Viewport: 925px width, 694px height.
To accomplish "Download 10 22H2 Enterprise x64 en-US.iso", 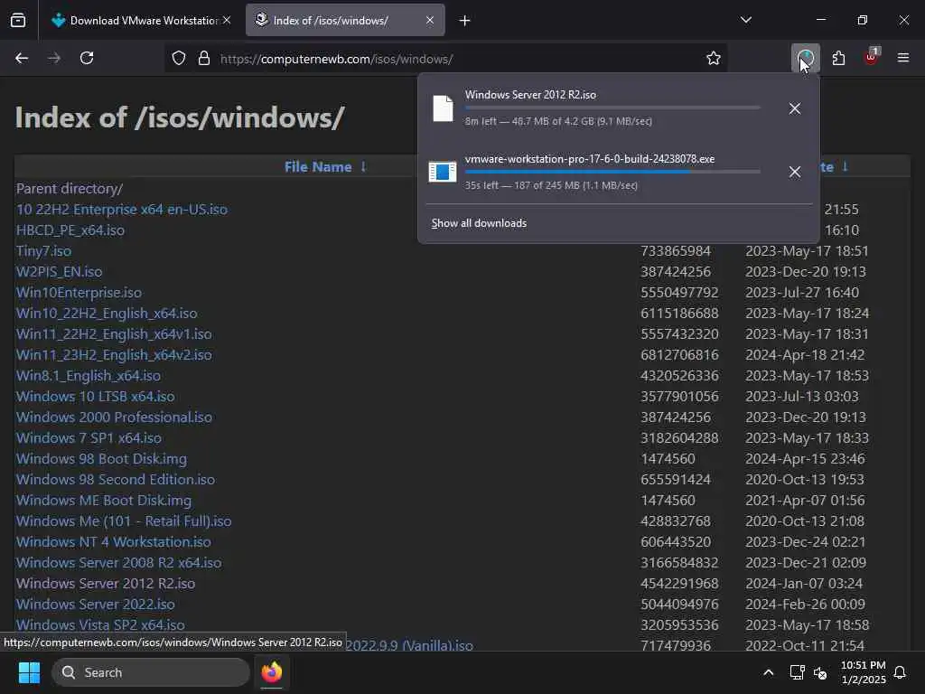I will point(122,210).
